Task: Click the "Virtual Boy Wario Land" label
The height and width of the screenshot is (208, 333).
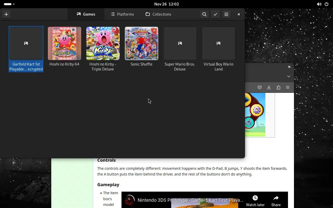Action: point(219,67)
